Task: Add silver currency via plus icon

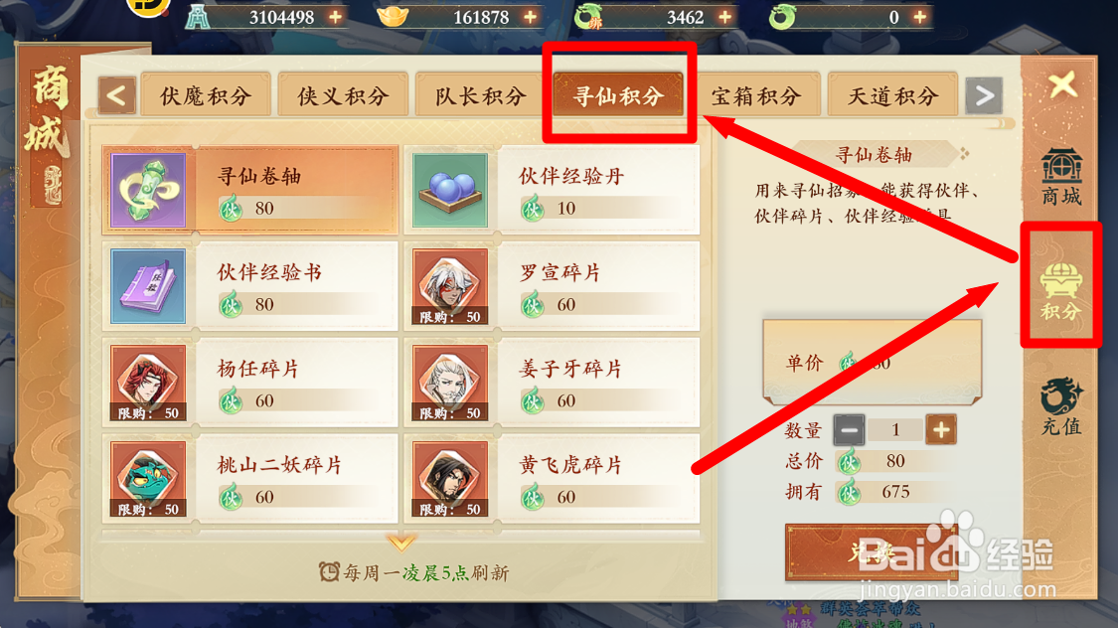Action: [x=335, y=16]
